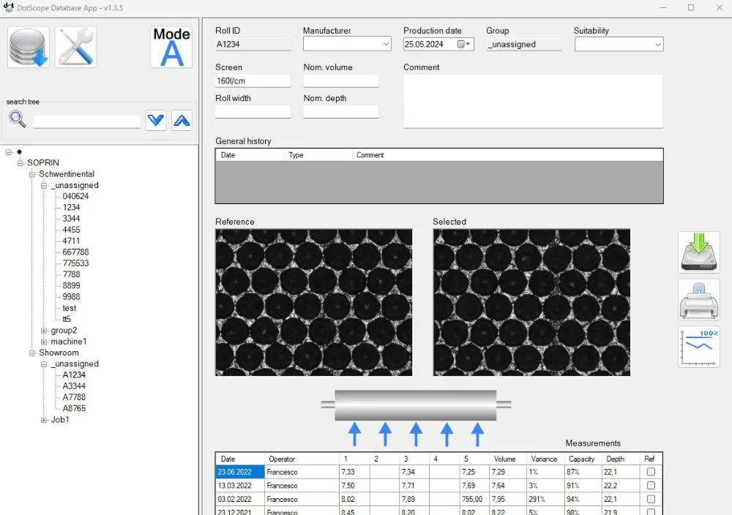
Task: Select roll 667788 in tree
Action: tap(75, 252)
